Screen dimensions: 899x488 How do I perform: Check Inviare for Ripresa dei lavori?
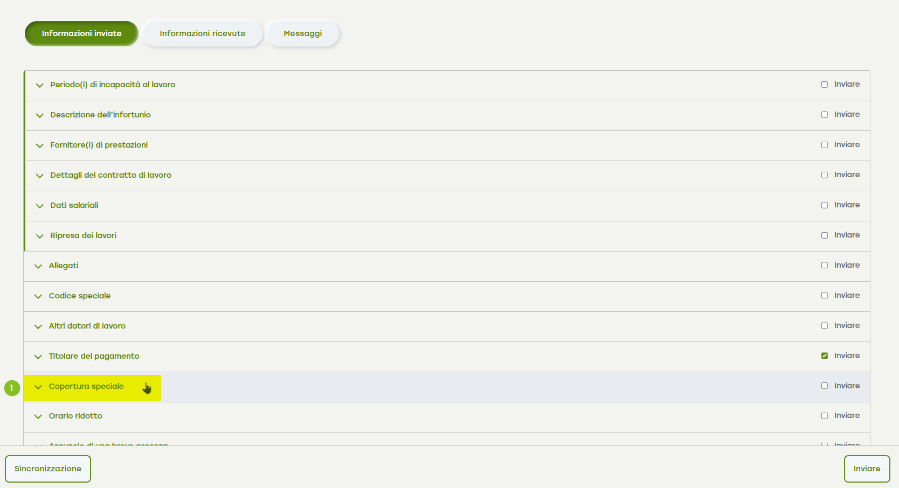coord(825,235)
